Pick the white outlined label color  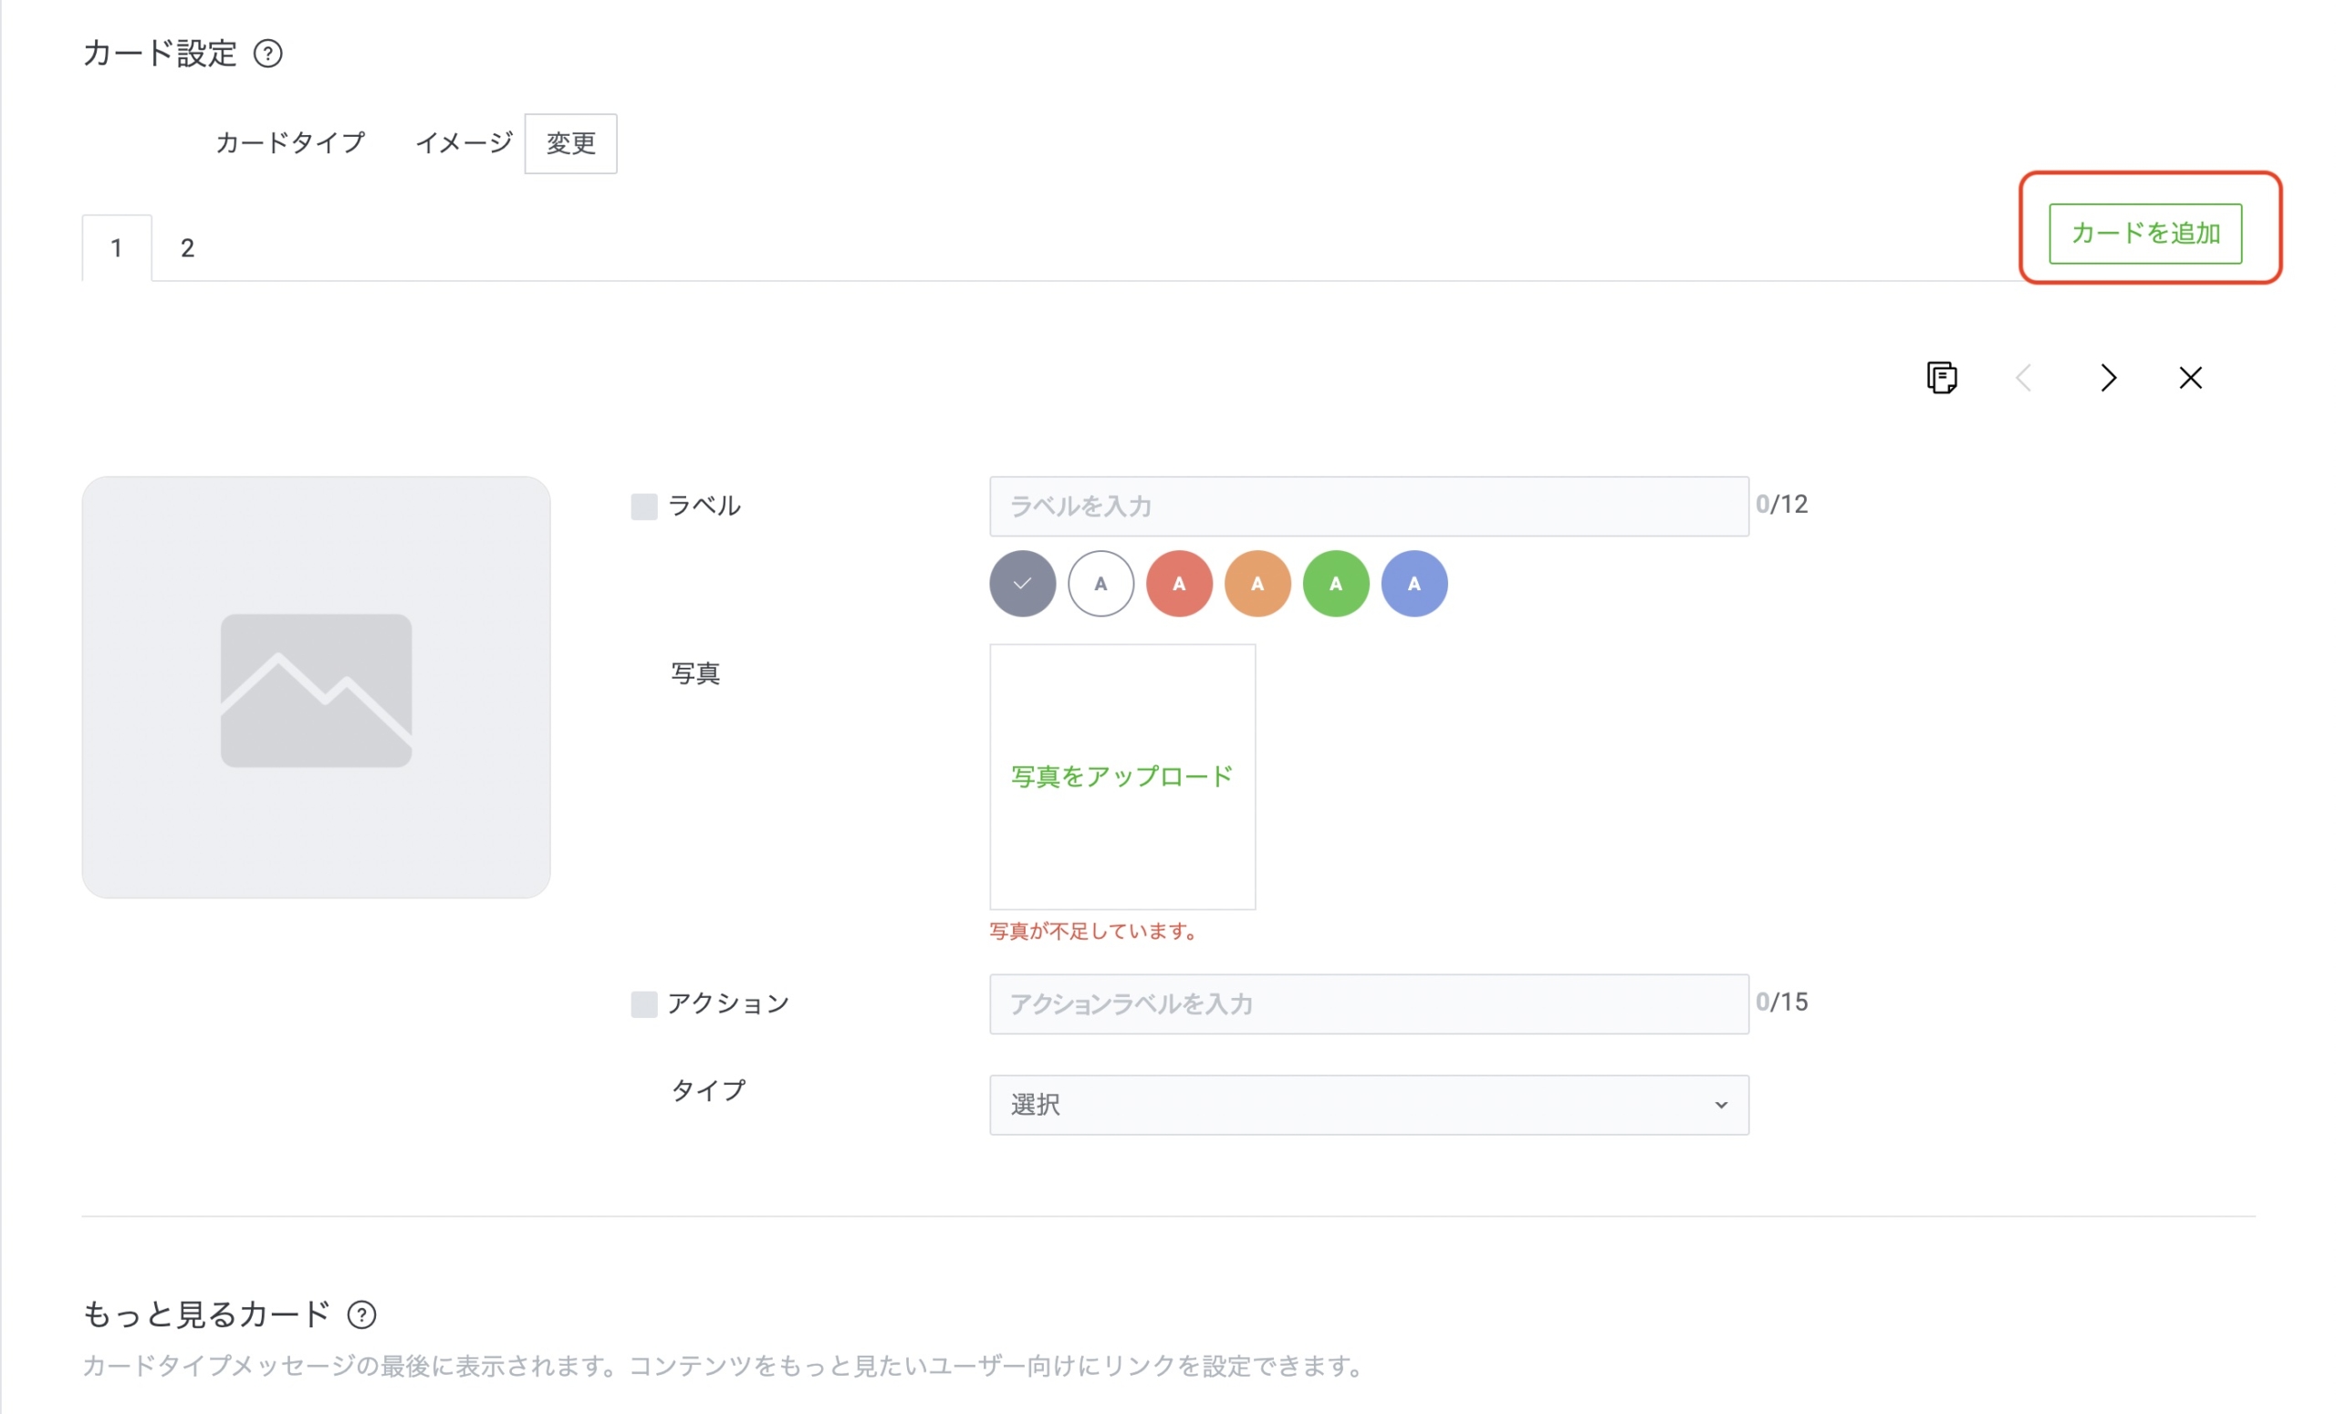click(1100, 584)
